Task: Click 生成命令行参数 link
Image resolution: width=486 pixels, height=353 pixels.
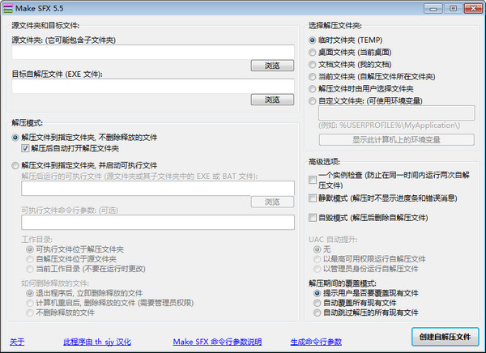Action: pos(316,342)
